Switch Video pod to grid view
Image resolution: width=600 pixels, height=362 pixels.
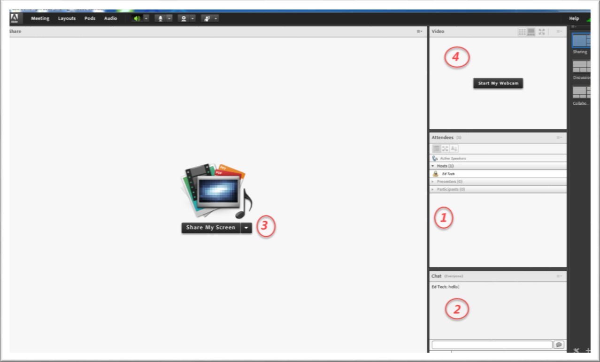pyautogui.click(x=522, y=31)
